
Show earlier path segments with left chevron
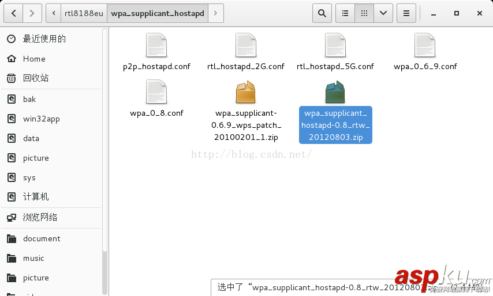tap(54, 13)
